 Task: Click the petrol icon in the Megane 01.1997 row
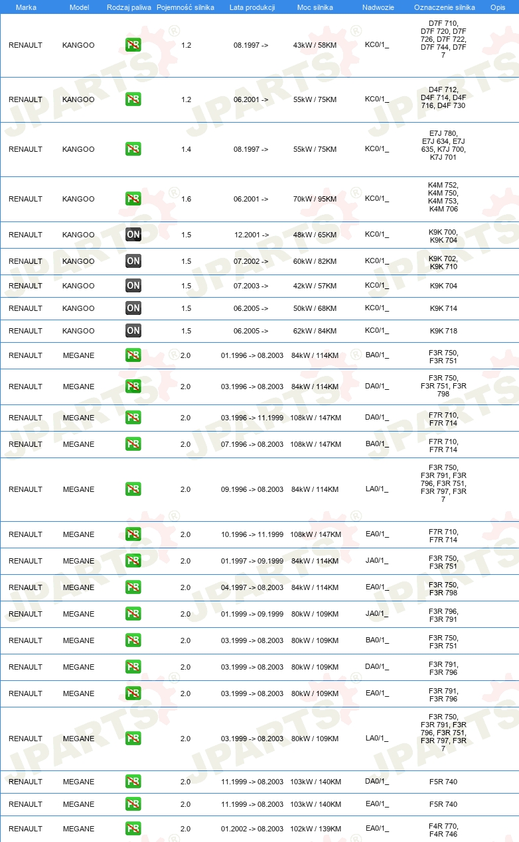(133, 561)
